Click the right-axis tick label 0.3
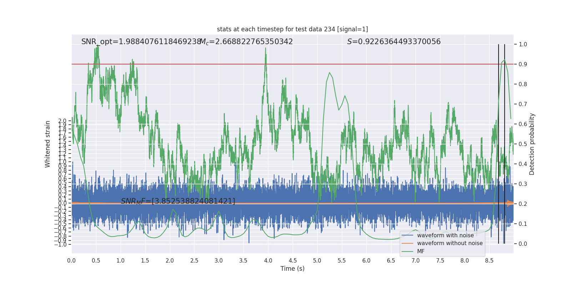Image resolution: width=571 pixels, height=285 pixels. point(523,184)
